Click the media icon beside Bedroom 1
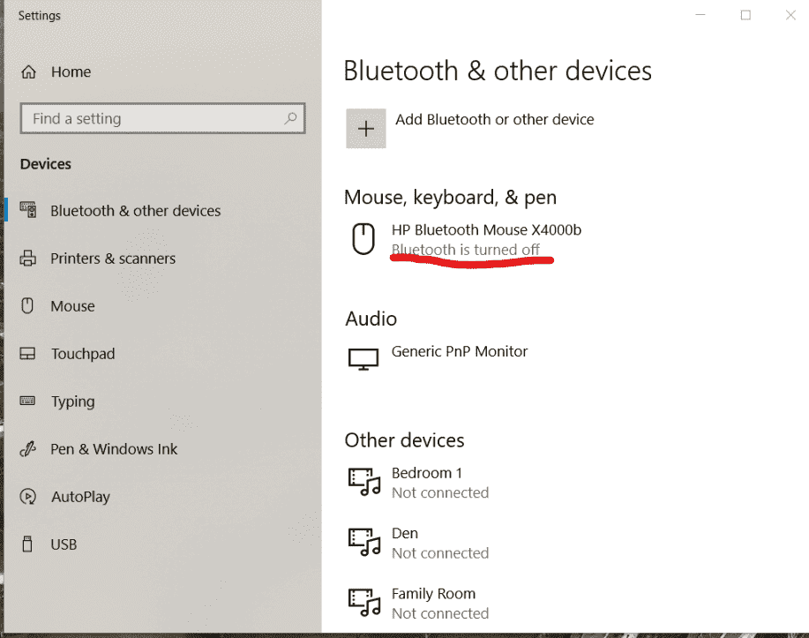809x638 pixels. pyautogui.click(x=364, y=482)
